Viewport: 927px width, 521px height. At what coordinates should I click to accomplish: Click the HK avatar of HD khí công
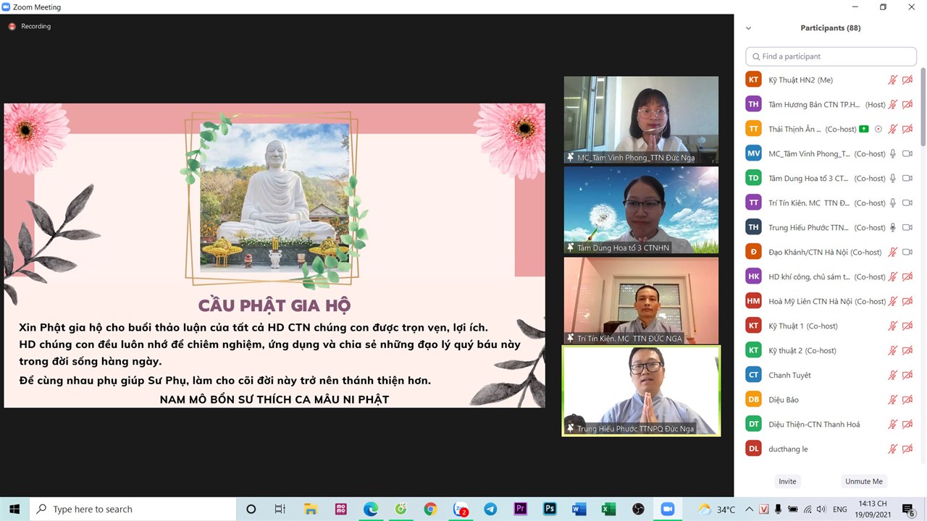point(754,277)
